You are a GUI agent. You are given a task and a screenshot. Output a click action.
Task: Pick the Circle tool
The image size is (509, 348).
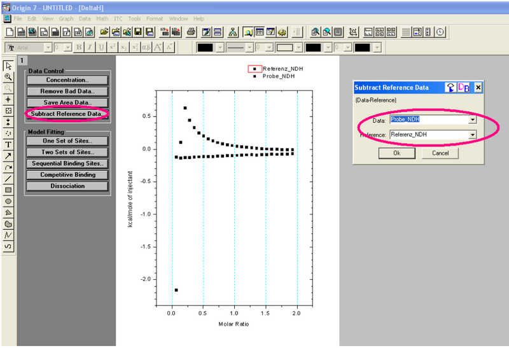8,201
